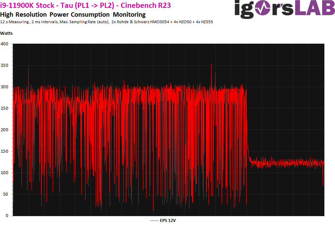The width and height of the screenshot is (335, 225).
Task: Click the 150 y-axis value
Action: pos(4,151)
